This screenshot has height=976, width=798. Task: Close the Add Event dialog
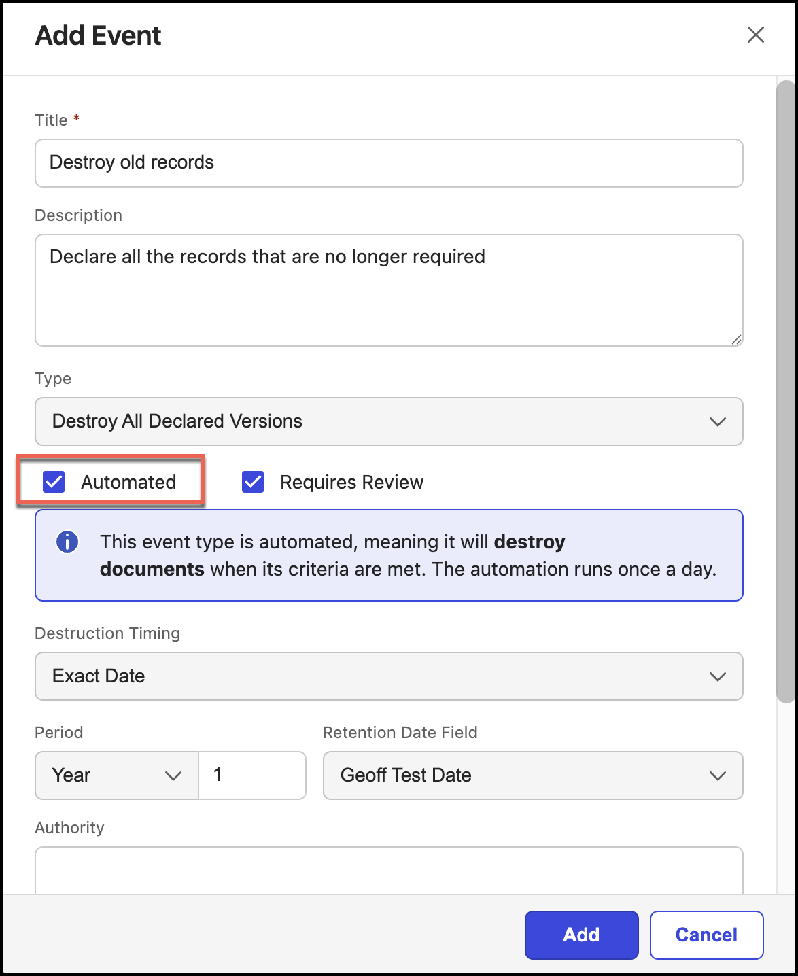755,35
